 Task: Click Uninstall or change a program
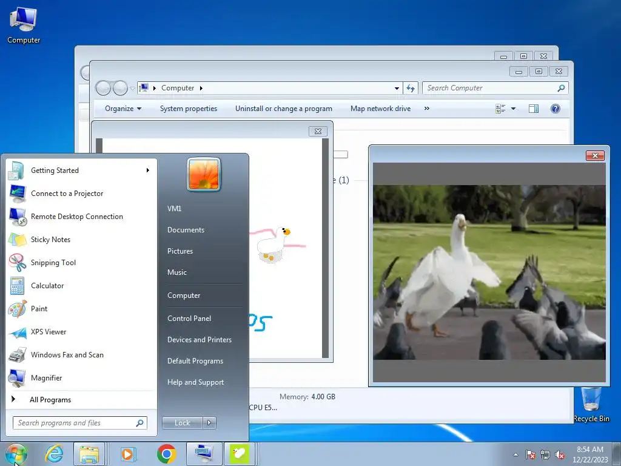[284, 109]
